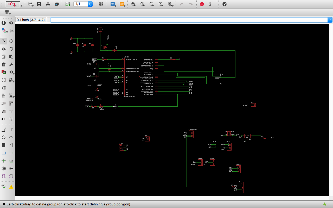333x208 pixels.
Task: Select the Delete trash tool
Action: (4, 64)
